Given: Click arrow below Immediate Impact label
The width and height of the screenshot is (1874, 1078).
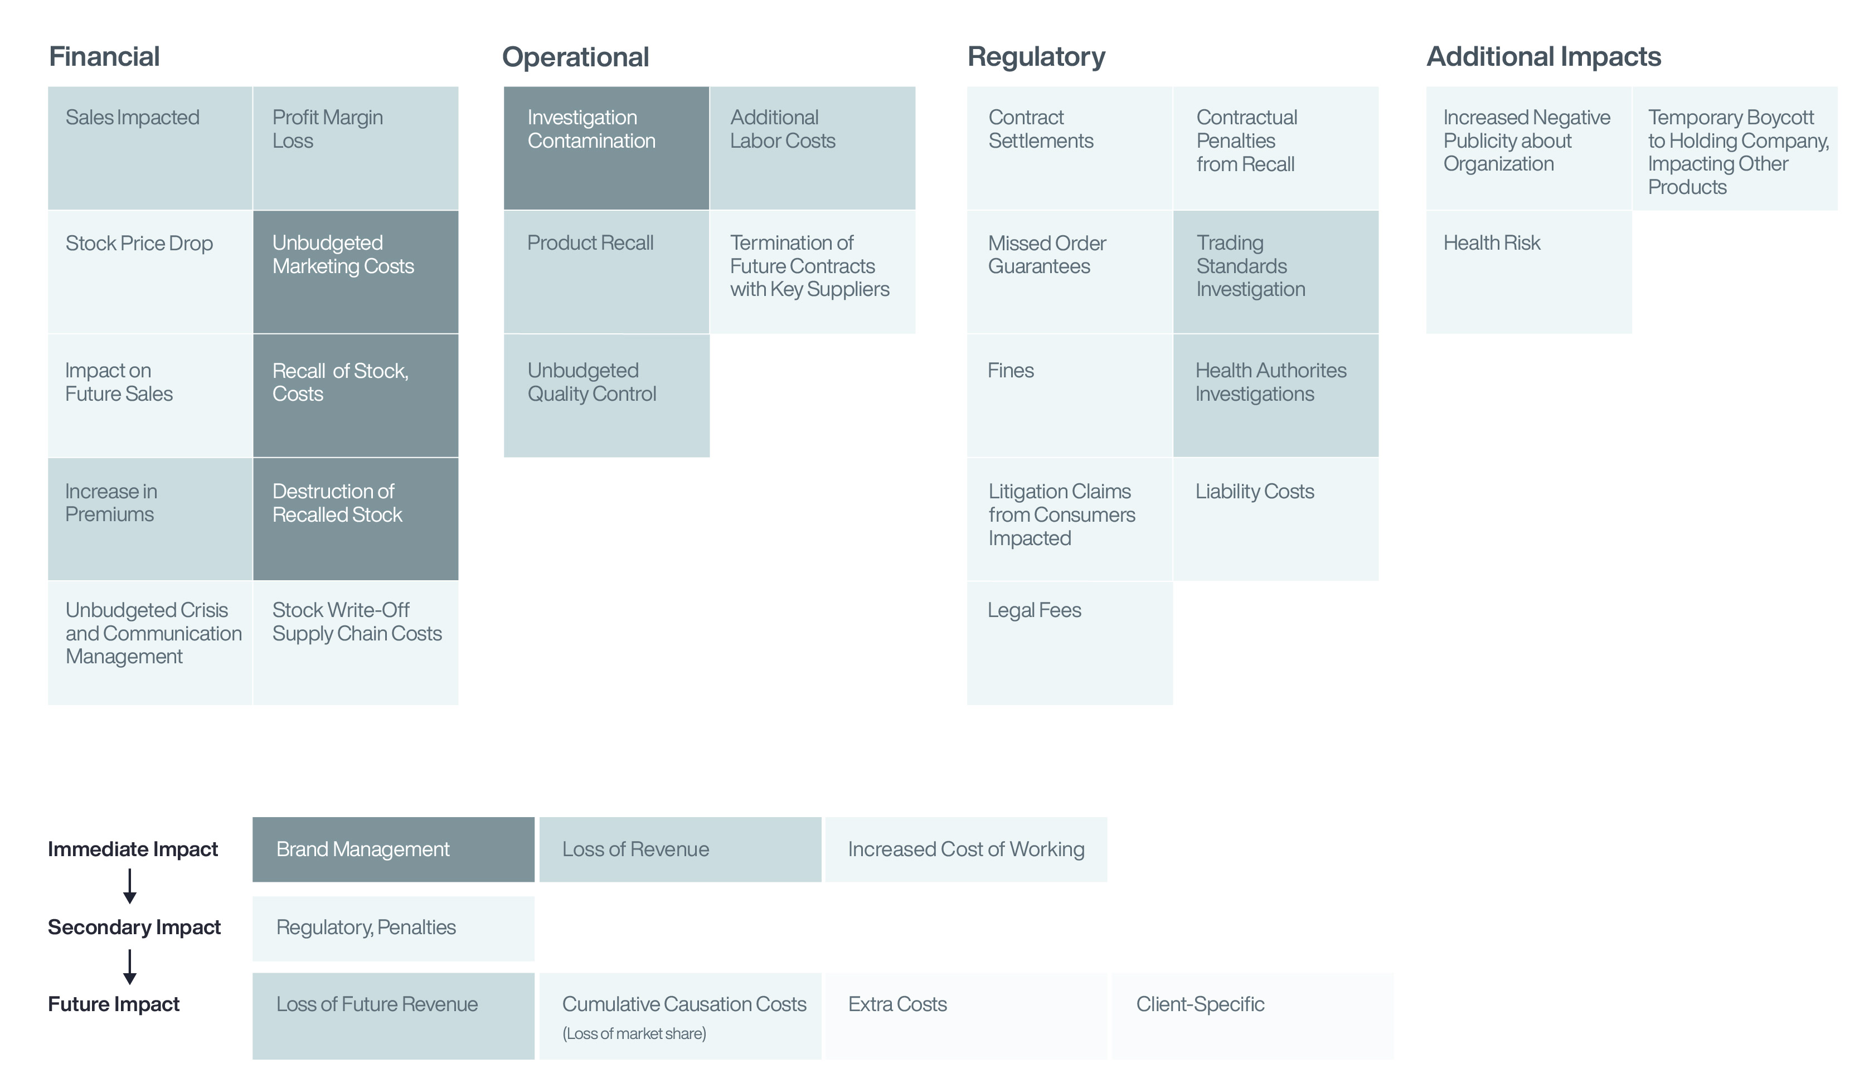Looking at the screenshot, I should coord(129,887).
